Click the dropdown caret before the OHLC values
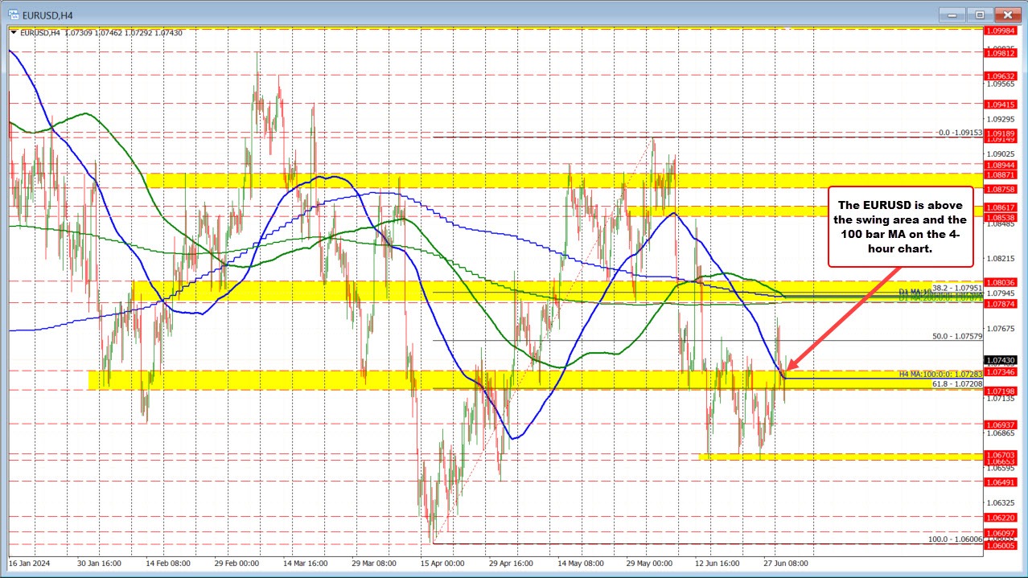This screenshot has width=1028, height=578. click(14, 33)
